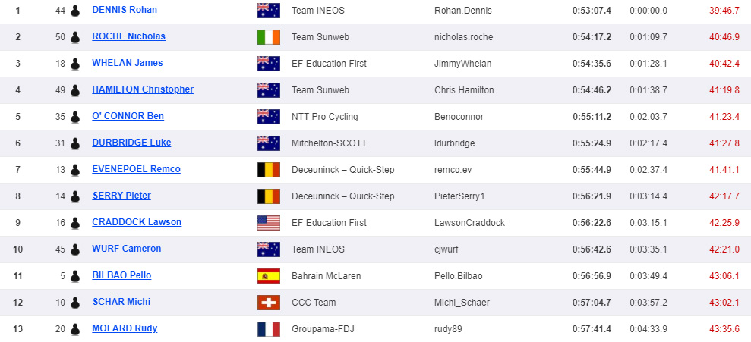751x342 pixels.
Task: Open the CRADDOCK Lawson link
Action: click(137, 222)
